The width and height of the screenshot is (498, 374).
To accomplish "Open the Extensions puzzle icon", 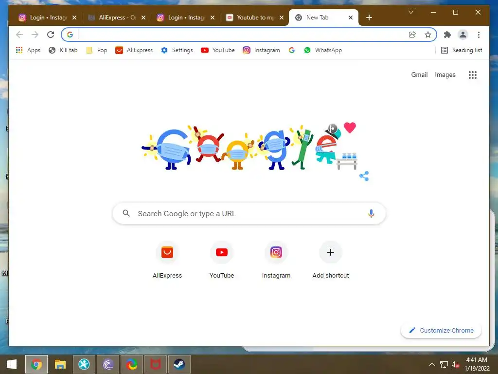I will point(447,35).
